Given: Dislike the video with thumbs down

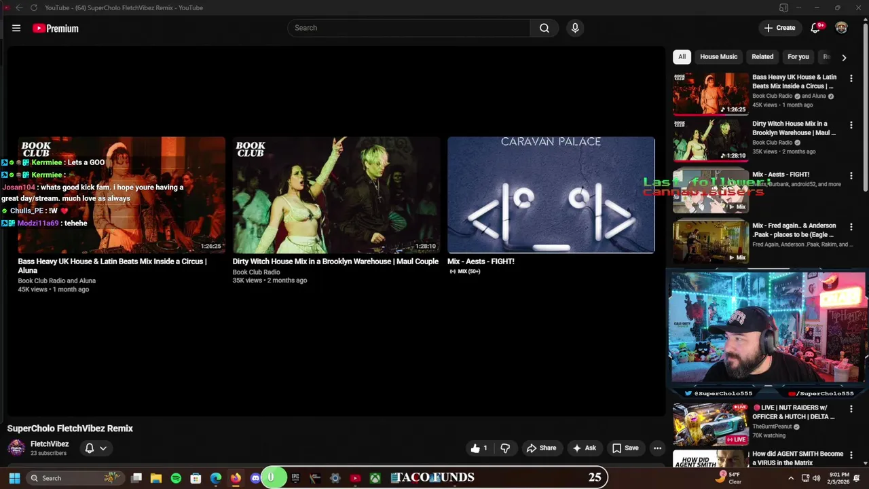Looking at the screenshot, I should (x=505, y=448).
